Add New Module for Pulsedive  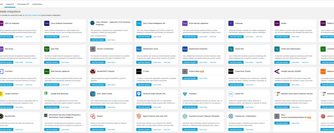[x=190, y=107]
